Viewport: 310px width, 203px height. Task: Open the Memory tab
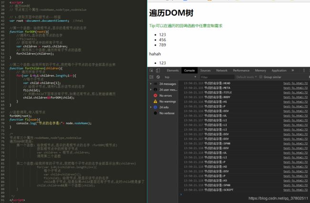point(260,71)
